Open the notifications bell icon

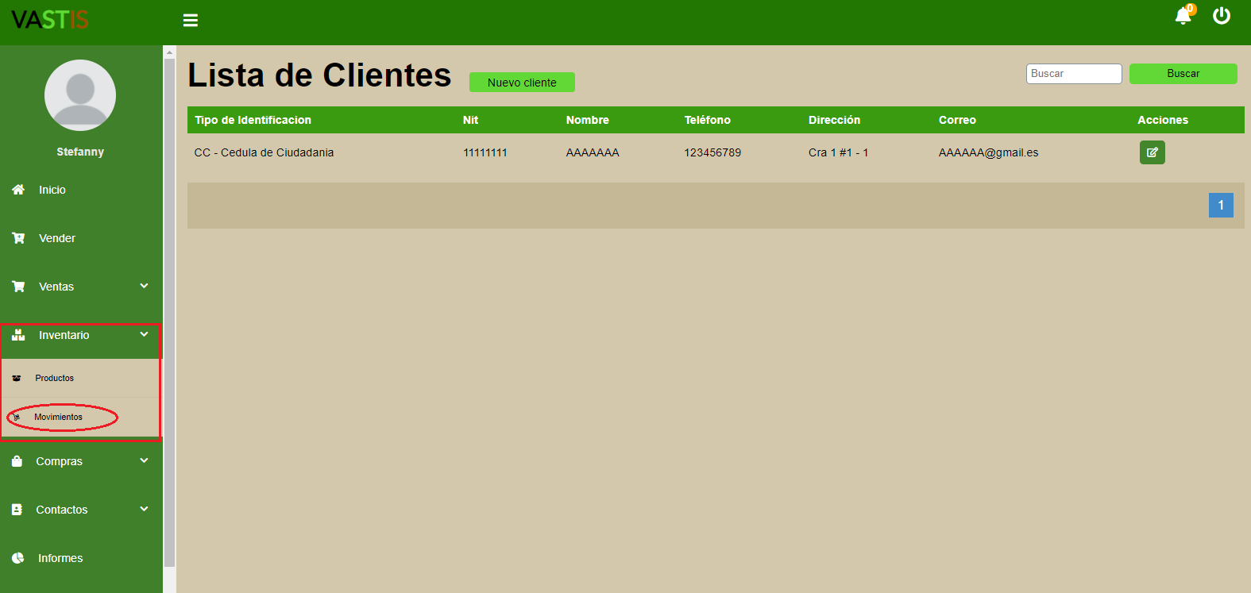[x=1183, y=16]
